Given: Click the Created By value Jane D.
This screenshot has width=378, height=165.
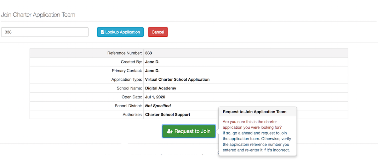Looking at the screenshot, I should click(152, 62).
